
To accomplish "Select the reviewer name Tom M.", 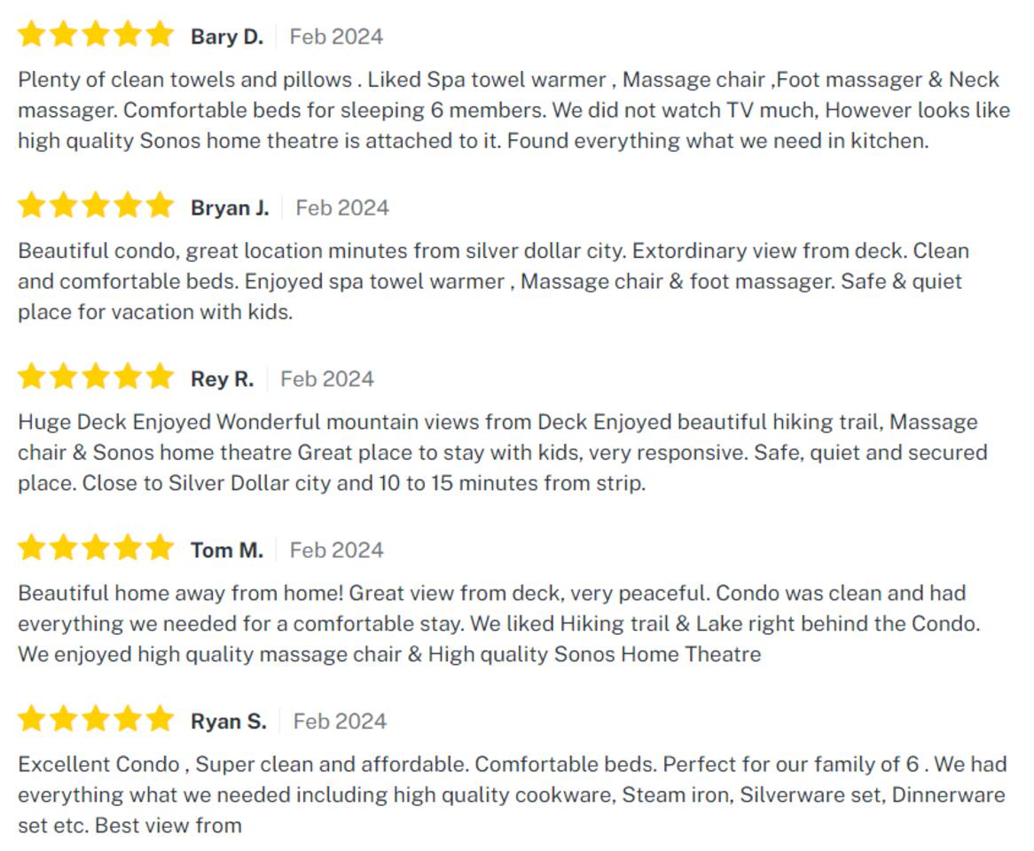I will click(x=227, y=550).
